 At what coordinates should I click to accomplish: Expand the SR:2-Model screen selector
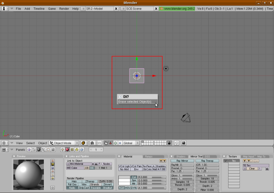tap(83, 9)
